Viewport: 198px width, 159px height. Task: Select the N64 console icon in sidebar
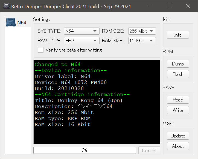point(11,22)
